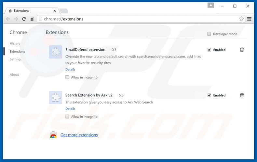The height and width of the screenshot is (162, 257).
Task: Open the home page via house icon
Action: [x=32, y=19]
